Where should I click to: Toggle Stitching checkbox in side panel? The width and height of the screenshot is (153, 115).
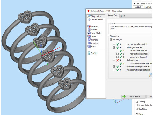(137, 102)
